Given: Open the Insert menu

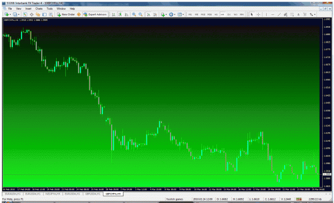Looking at the screenshot, I should [x=28, y=9].
